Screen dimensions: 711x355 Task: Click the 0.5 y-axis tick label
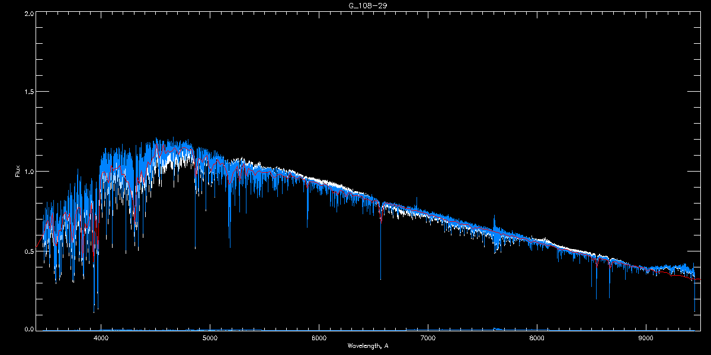pyautogui.click(x=28, y=251)
